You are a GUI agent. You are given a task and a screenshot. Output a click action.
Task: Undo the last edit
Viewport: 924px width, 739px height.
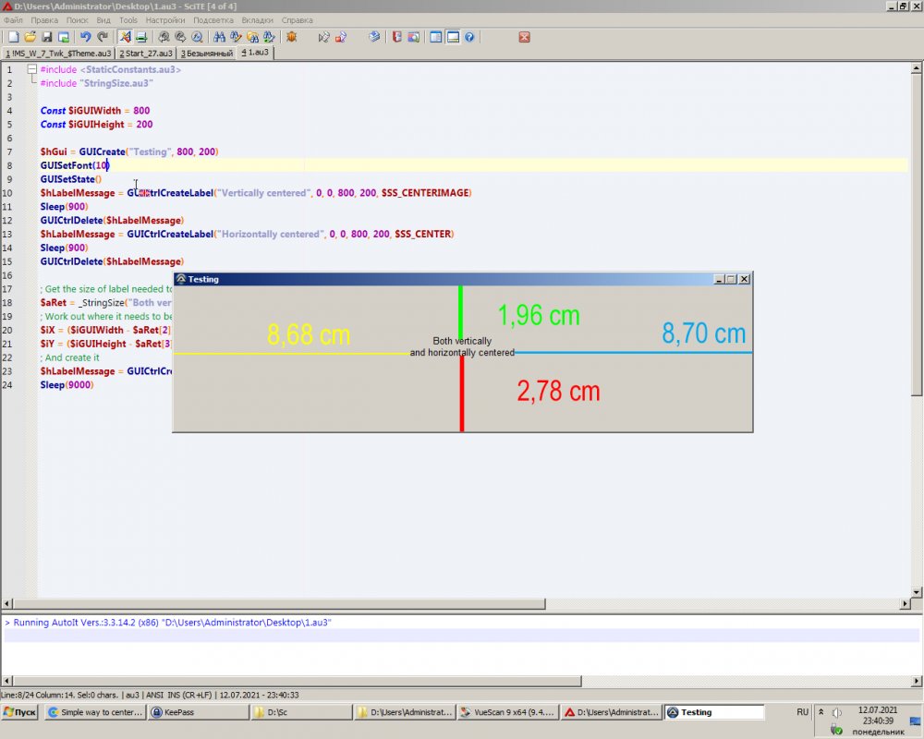[86, 37]
